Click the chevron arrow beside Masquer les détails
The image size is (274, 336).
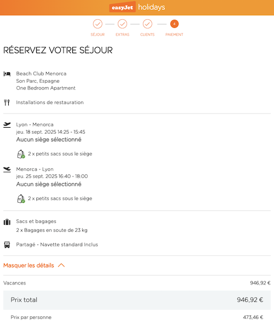pos(61,265)
